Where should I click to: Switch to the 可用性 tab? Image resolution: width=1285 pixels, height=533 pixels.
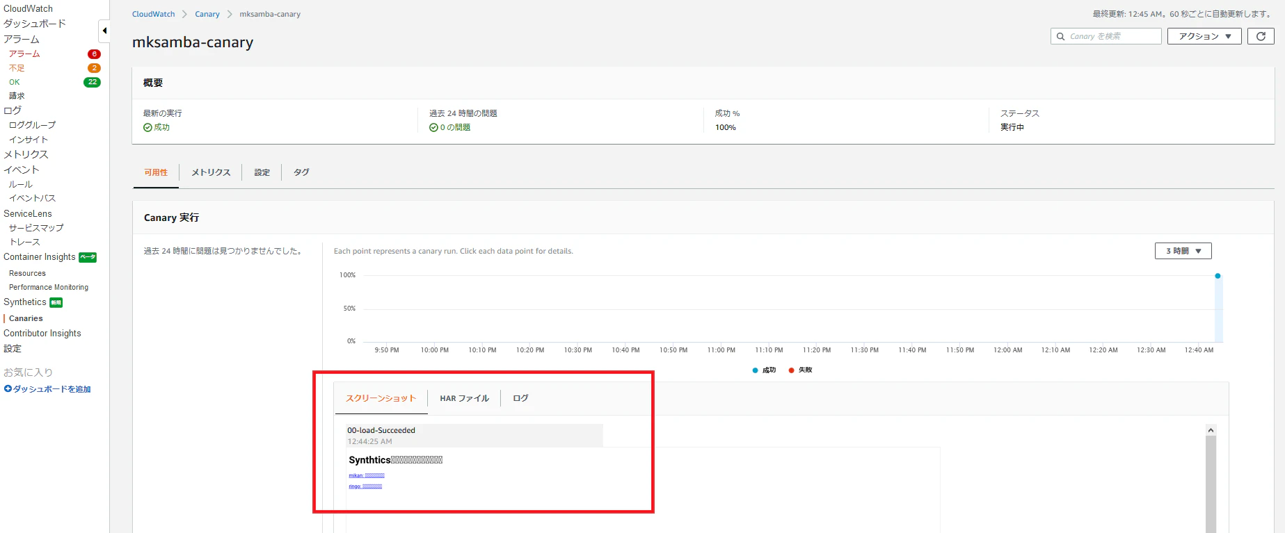tap(156, 172)
